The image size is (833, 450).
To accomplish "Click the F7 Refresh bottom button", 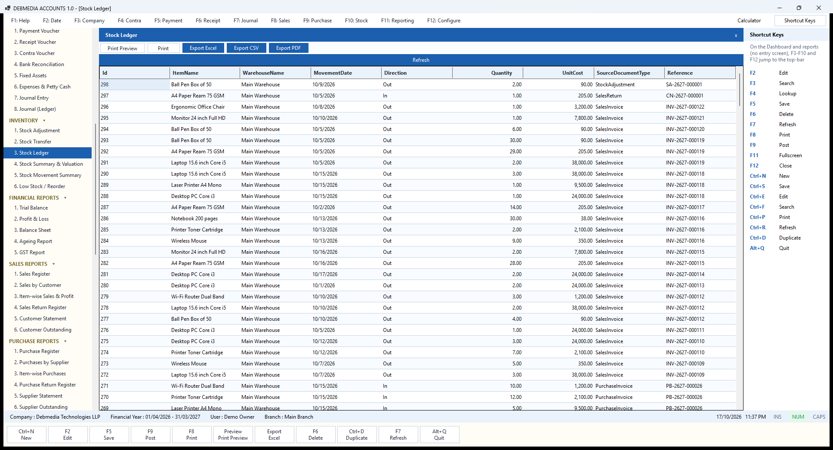I will click(398, 435).
